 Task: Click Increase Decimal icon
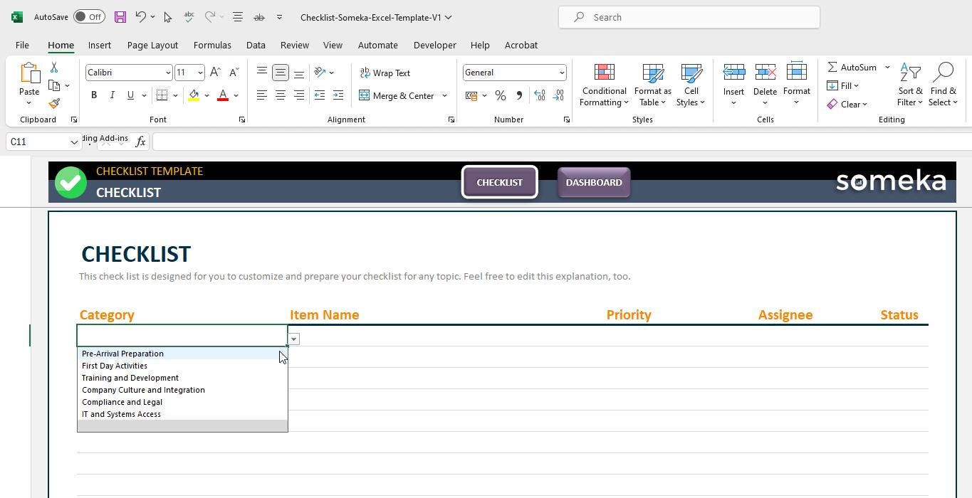(540, 95)
